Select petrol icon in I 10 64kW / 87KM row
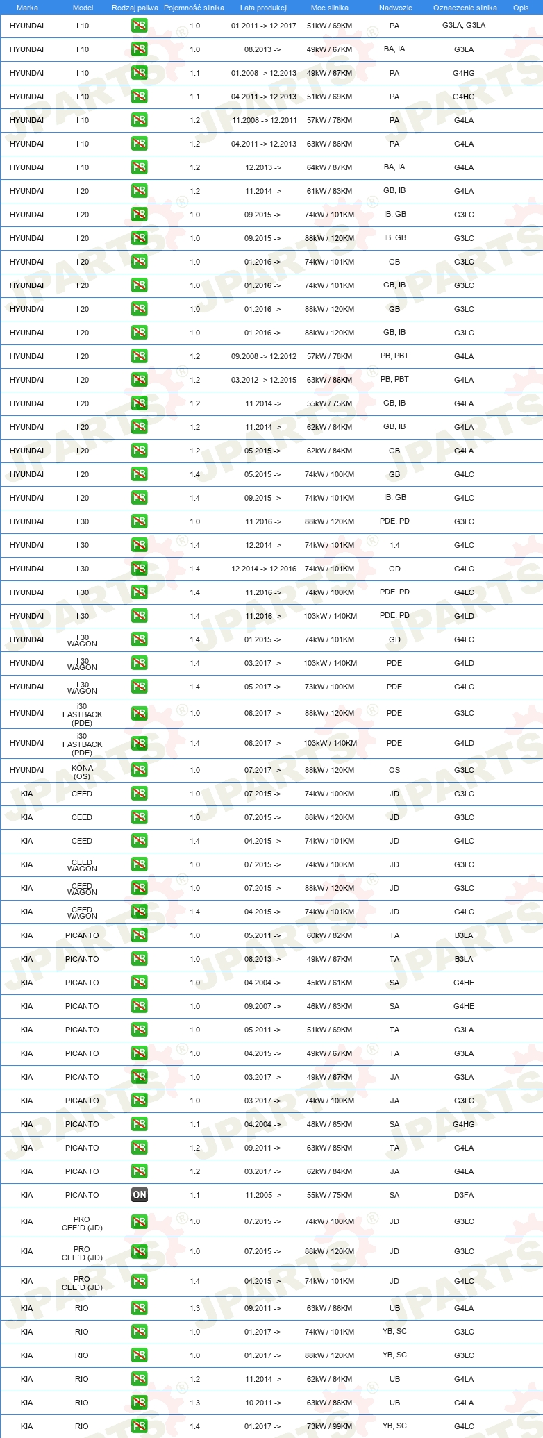Screen dimensions: 543x1438 tap(140, 167)
